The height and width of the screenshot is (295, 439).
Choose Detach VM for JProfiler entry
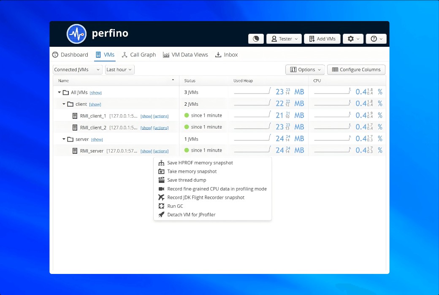pyautogui.click(x=212, y=215)
